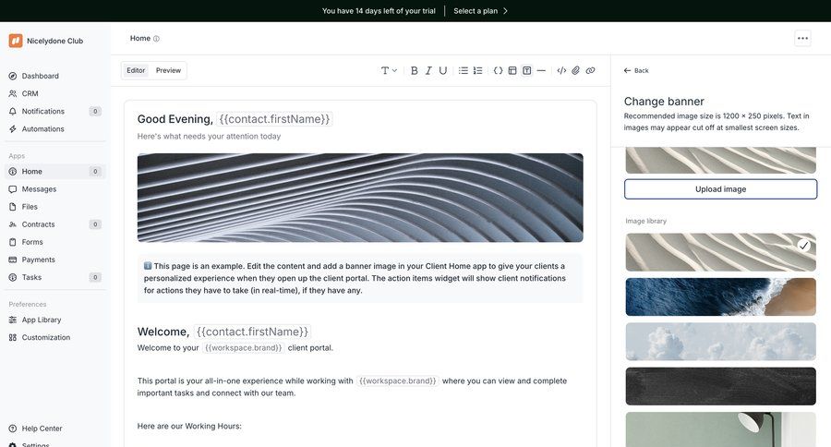This screenshot has width=831, height=447.
Task: Go back from Change banner panel
Action: click(636, 70)
